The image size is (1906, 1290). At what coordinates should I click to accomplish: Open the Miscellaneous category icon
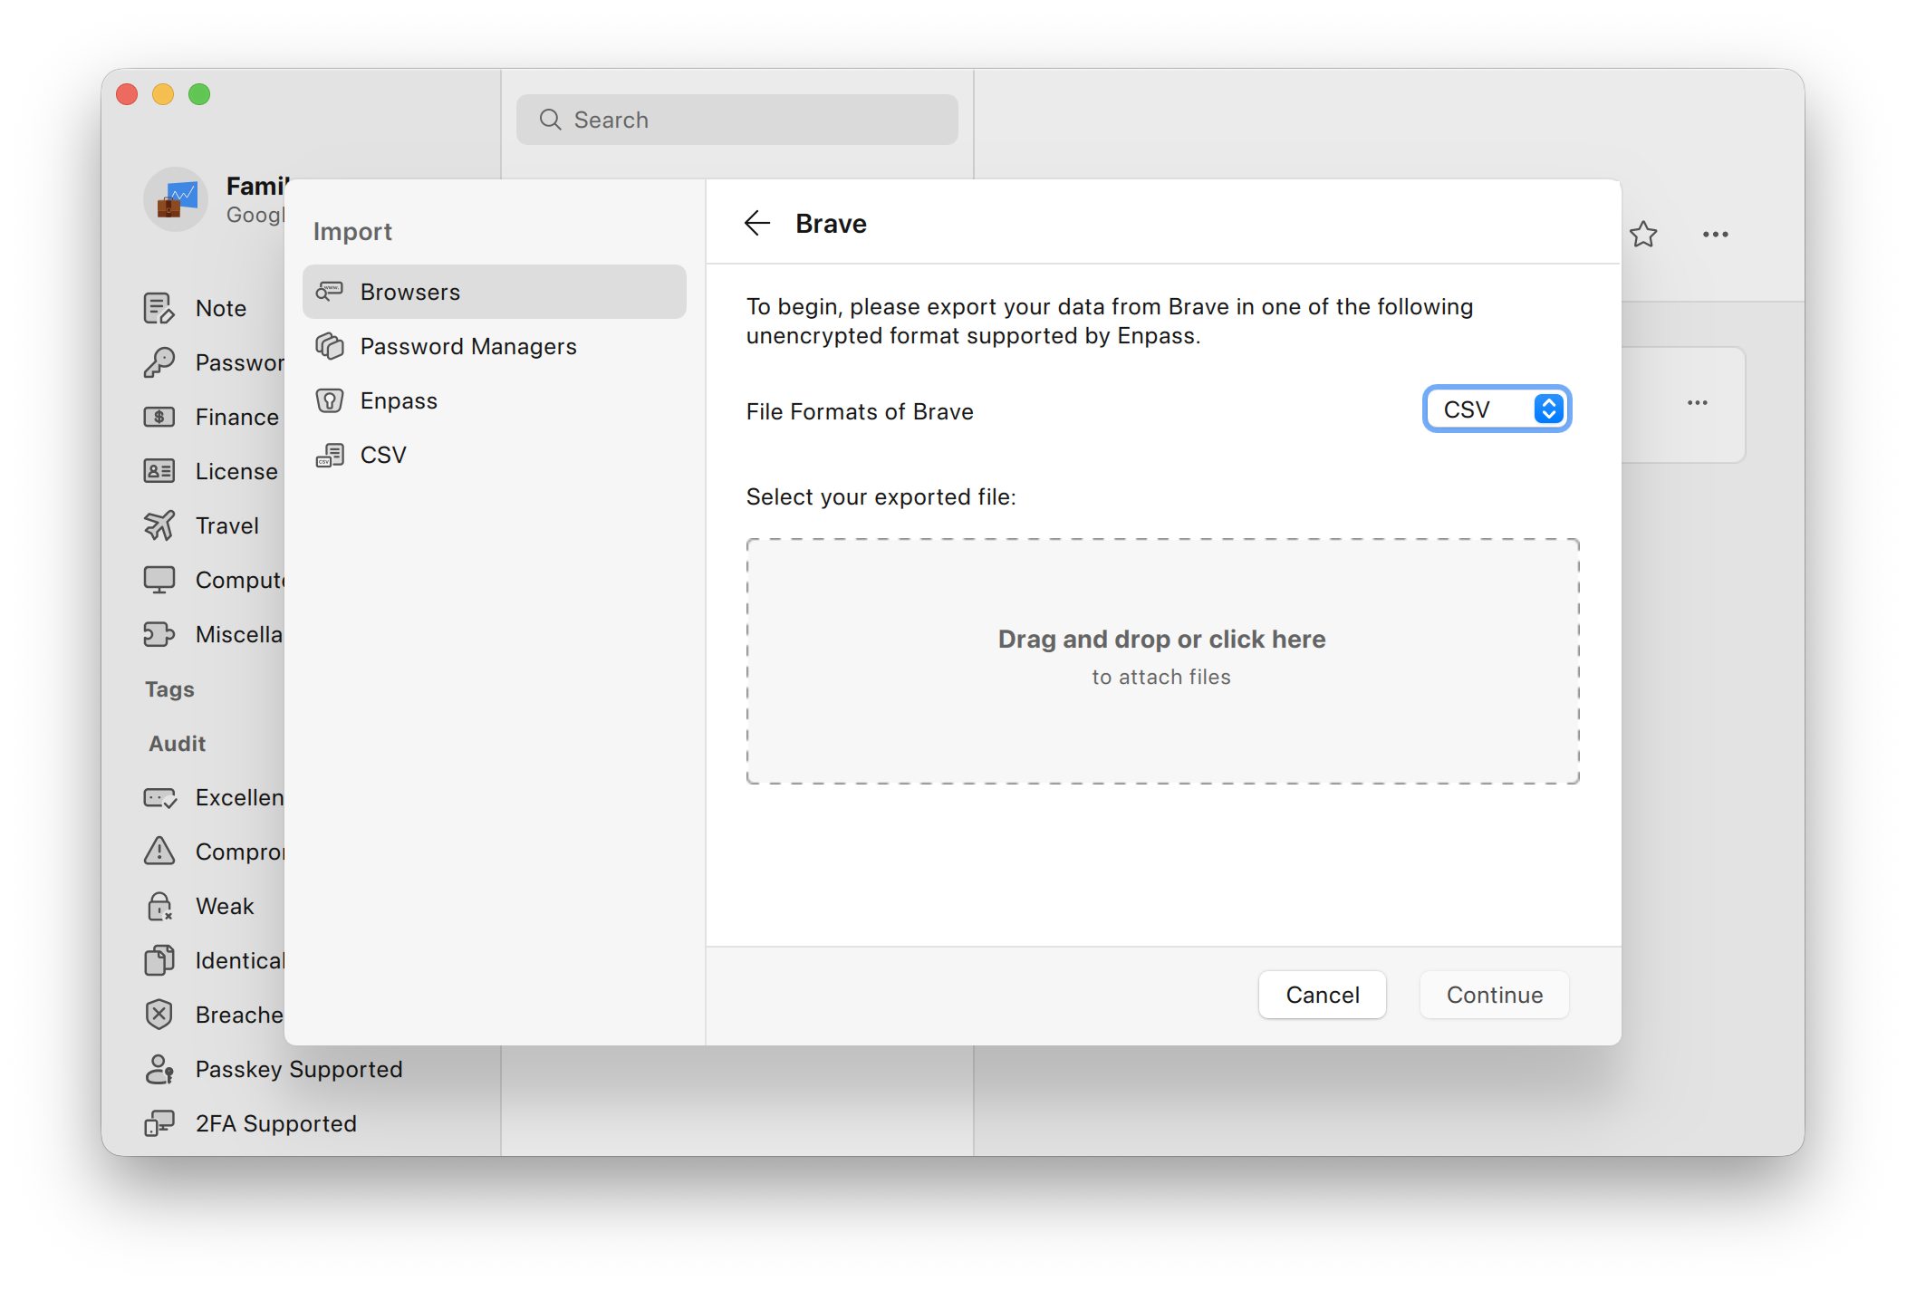point(159,634)
